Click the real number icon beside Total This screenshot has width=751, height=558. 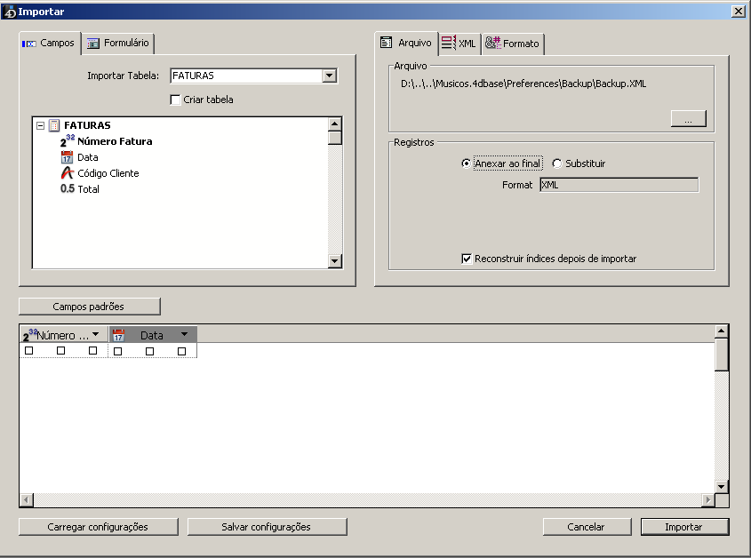click(68, 189)
